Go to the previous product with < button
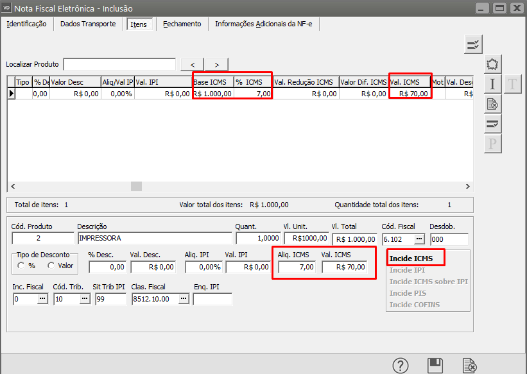 click(193, 64)
